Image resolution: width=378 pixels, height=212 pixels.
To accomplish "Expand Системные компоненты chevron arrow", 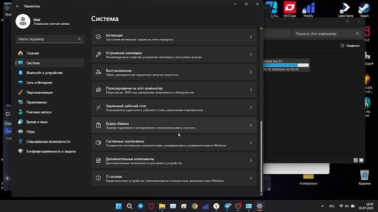I will pos(251,143).
